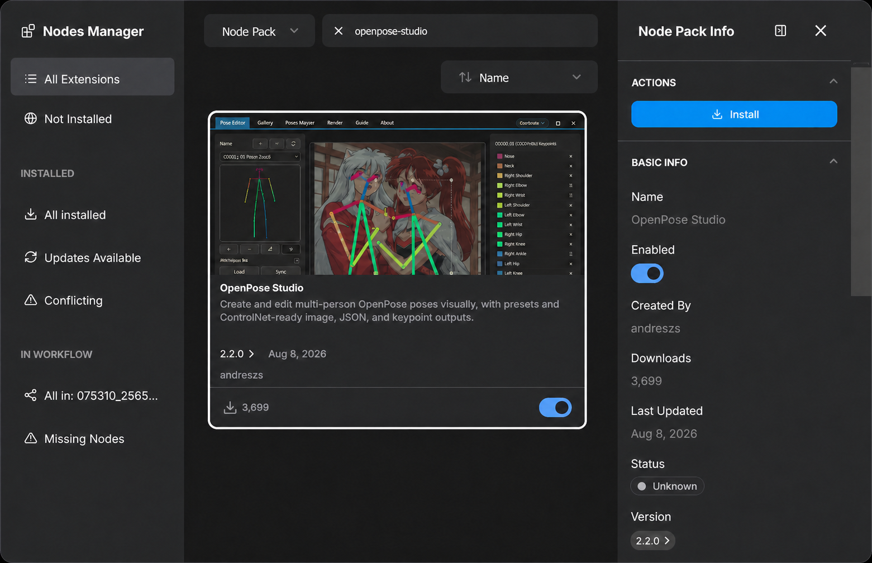The image size is (872, 563).
Task: Click Aug 8, 2026 under Last Updated
Action: click(664, 434)
